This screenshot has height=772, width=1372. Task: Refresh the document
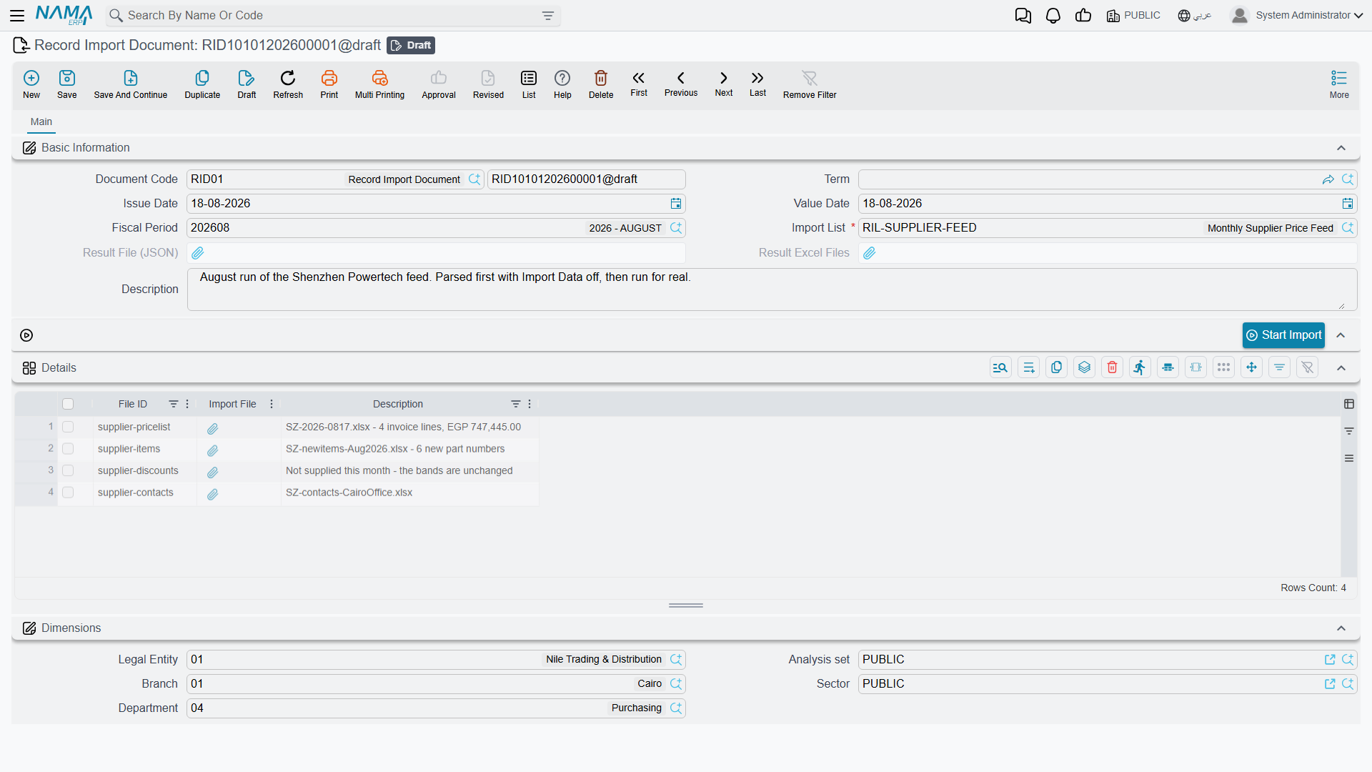tap(288, 84)
